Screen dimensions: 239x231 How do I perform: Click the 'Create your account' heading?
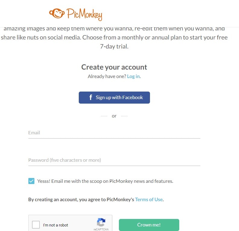pos(114,67)
